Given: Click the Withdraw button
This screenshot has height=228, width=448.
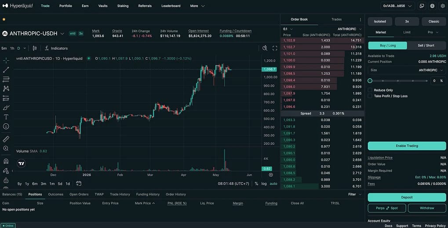Looking at the screenshot, I should point(427,208).
